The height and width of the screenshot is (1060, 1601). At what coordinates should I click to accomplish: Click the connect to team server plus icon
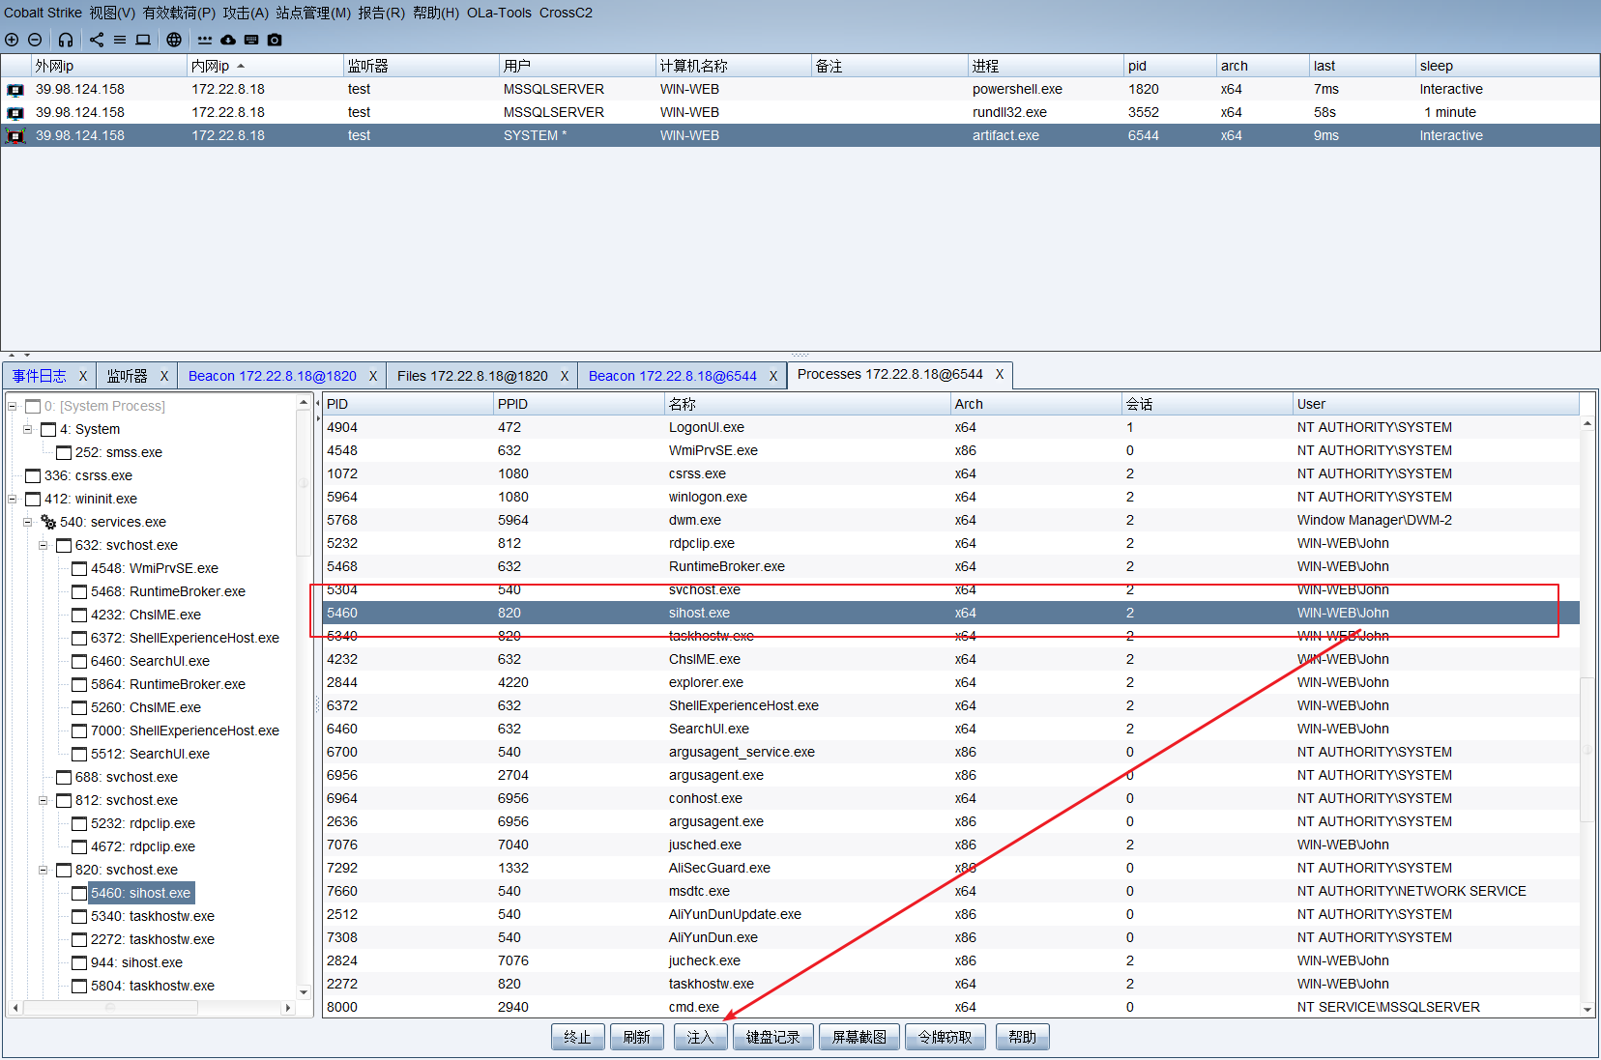point(12,40)
